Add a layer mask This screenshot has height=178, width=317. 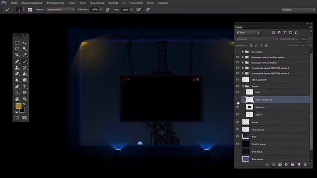280,165
